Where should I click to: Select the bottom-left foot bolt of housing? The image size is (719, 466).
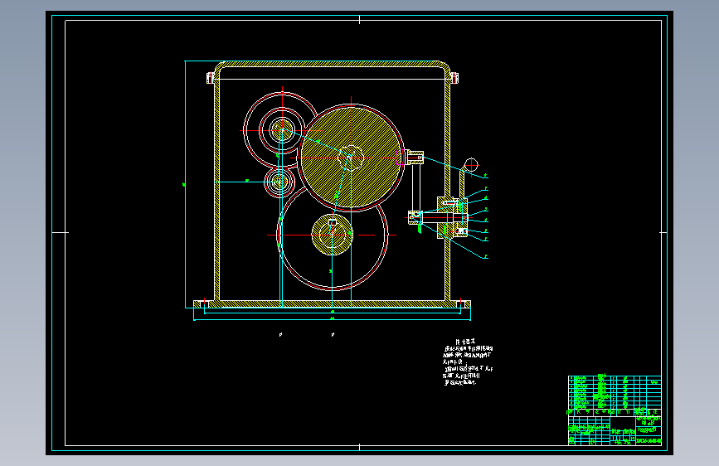tap(204, 304)
